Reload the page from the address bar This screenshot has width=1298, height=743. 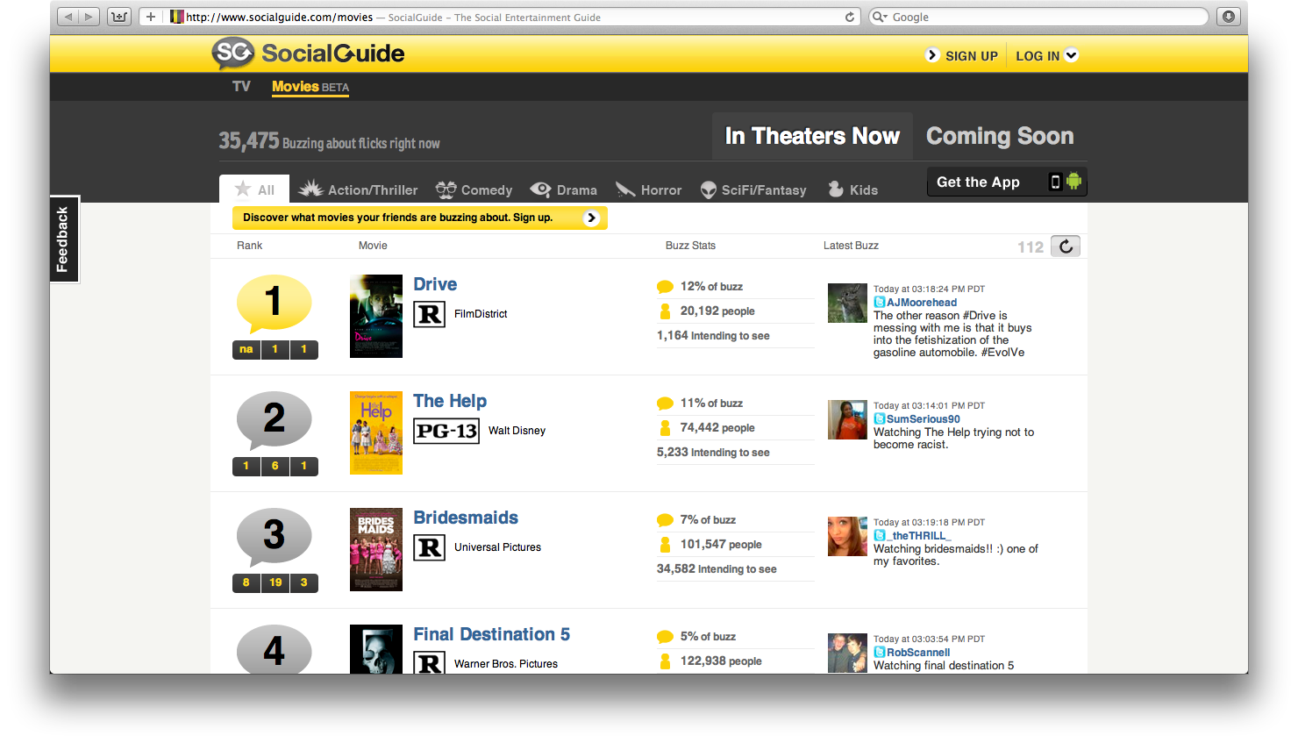(849, 17)
